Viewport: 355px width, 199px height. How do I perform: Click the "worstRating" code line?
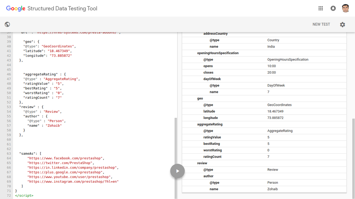pos(43,93)
